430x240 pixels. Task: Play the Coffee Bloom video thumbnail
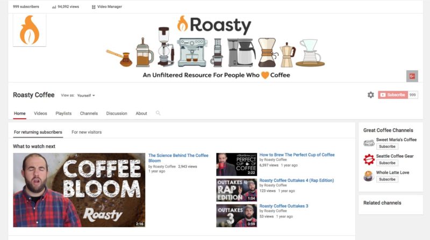pyautogui.click(x=79, y=190)
